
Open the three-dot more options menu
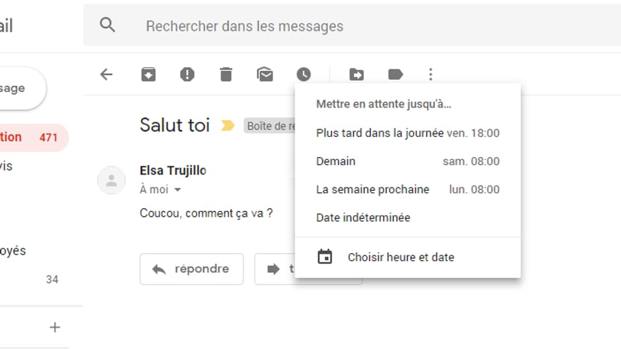(431, 75)
